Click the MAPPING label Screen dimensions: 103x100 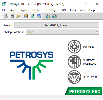tap(89, 47)
